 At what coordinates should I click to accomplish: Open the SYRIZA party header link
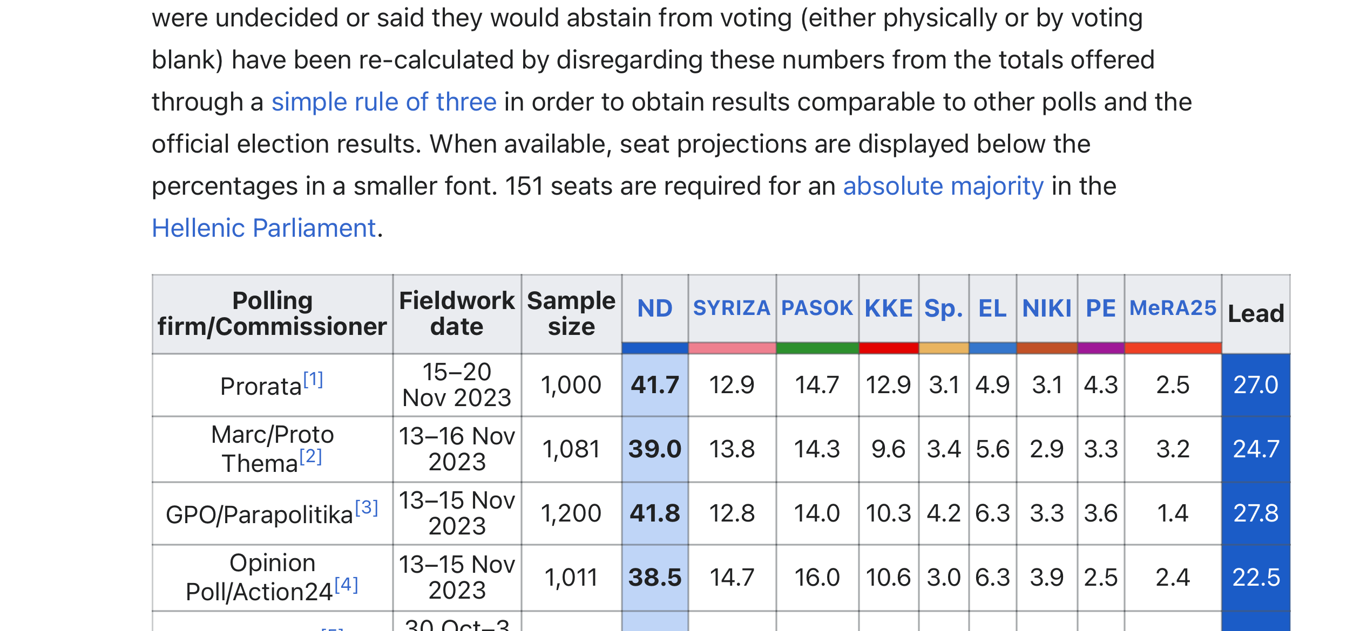(x=732, y=308)
